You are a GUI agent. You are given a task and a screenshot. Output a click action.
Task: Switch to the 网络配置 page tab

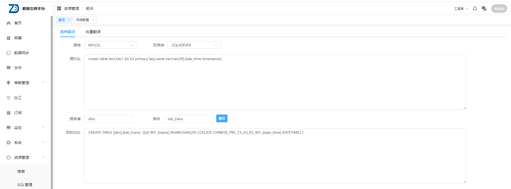tap(82, 20)
